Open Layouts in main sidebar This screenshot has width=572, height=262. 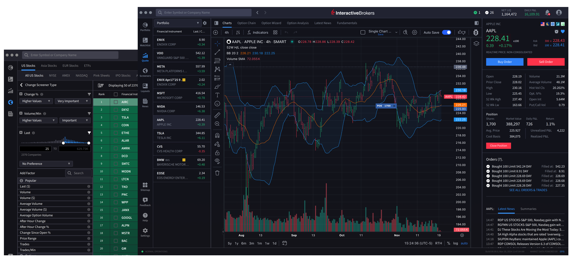[x=145, y=88]
